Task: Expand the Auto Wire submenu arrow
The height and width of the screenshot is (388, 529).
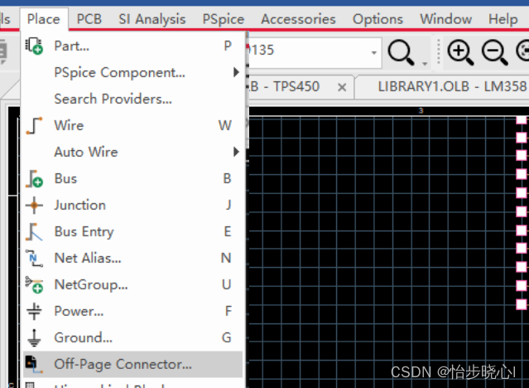Action: click(x=236, y=153)
